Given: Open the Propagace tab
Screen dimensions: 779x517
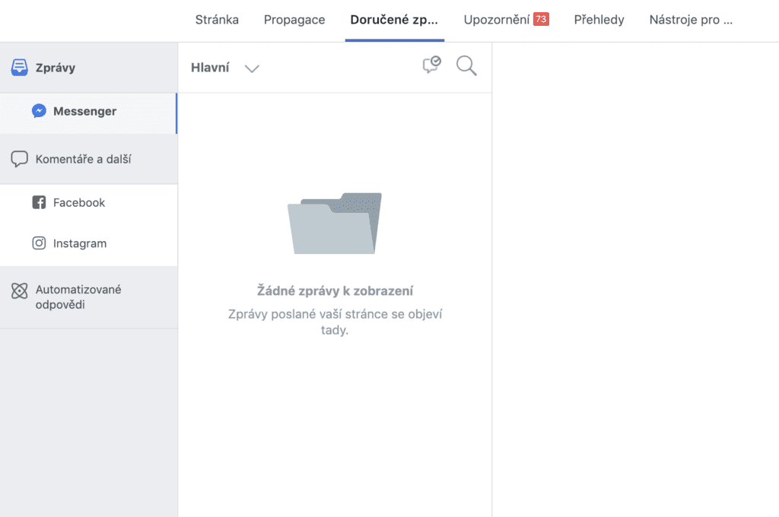Looking at the screenshot, I should click(294, 20).
